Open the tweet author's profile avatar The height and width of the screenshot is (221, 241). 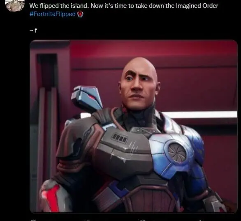tap(15, 5)
